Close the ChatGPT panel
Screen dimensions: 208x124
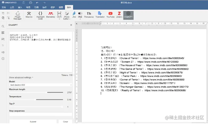click(71, 25)
